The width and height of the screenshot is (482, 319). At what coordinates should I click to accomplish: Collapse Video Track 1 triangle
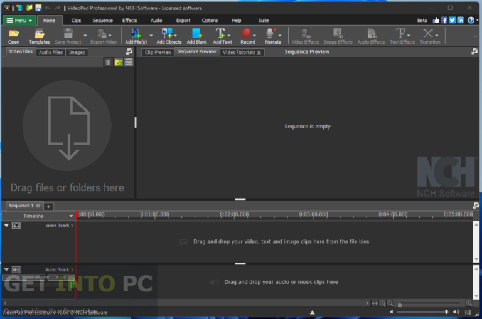pos(6,226)
